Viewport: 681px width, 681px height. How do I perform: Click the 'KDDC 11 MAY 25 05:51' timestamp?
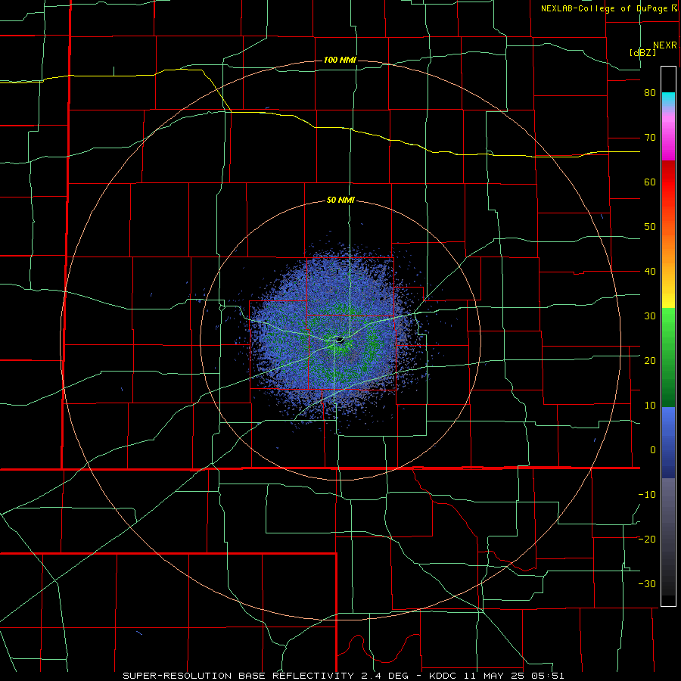point(496,676)
